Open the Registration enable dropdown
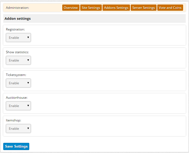 click(19, 38)
